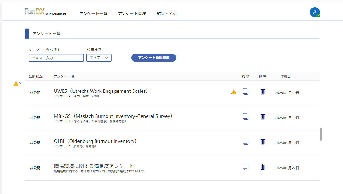Expand the chevron next to UWES warning

(239, 92)
